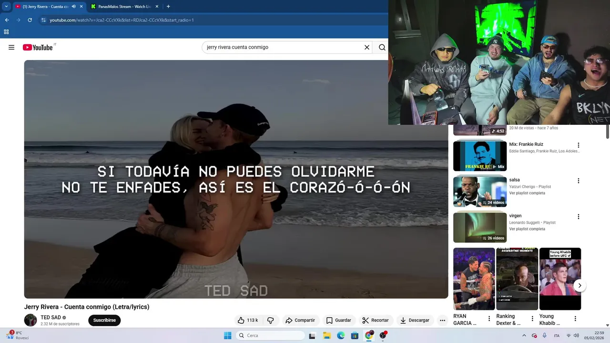The image size is (610, 343).
Task: Open options menu for virgen playlist
Action: click(579, 217)
